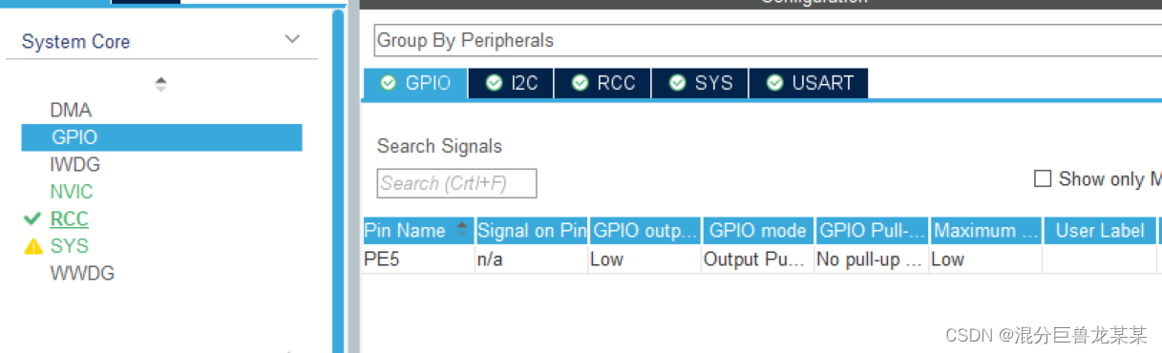The image size is (1162, 353).
Task: Click the green checkmark icon beside RCC
Action: coord(32,219)
